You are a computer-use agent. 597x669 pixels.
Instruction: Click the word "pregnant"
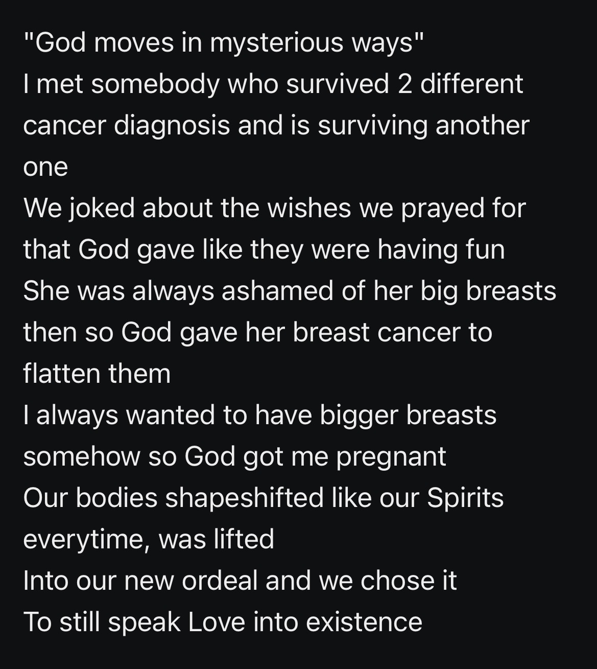click(x=391, y=456)
